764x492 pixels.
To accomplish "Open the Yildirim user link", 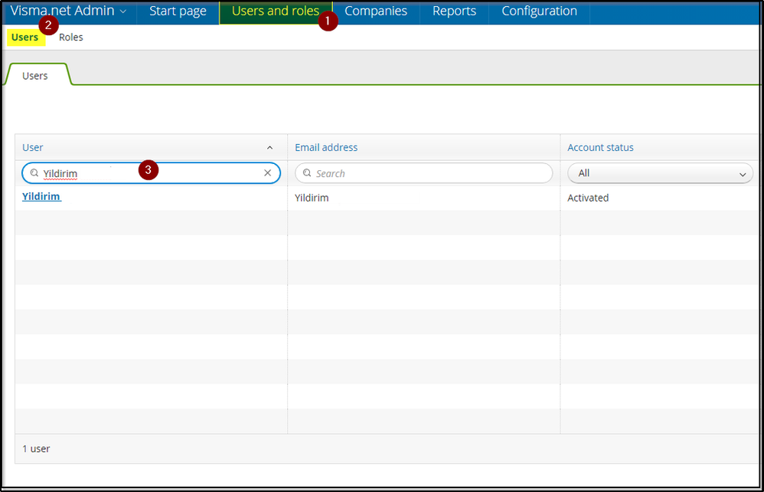I will tap(41, 196).
